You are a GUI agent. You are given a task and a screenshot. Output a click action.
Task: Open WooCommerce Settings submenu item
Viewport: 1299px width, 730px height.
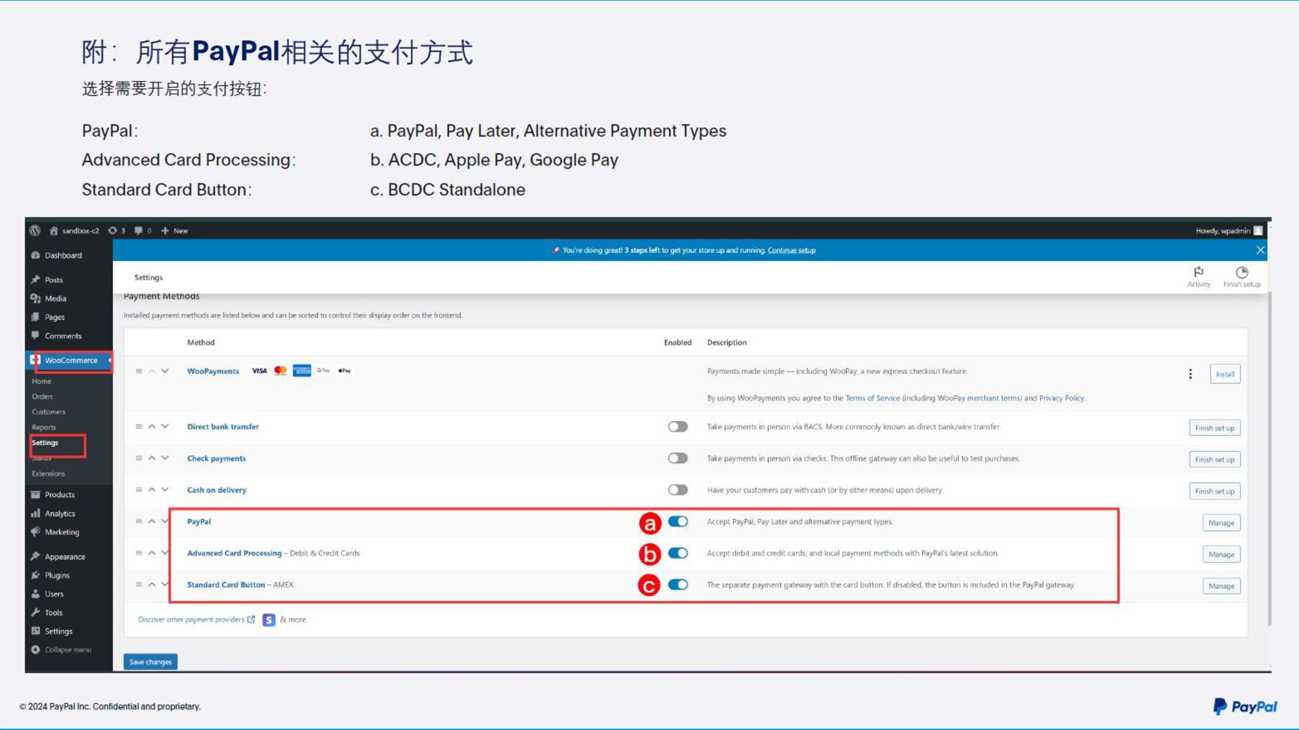(45, 443)
